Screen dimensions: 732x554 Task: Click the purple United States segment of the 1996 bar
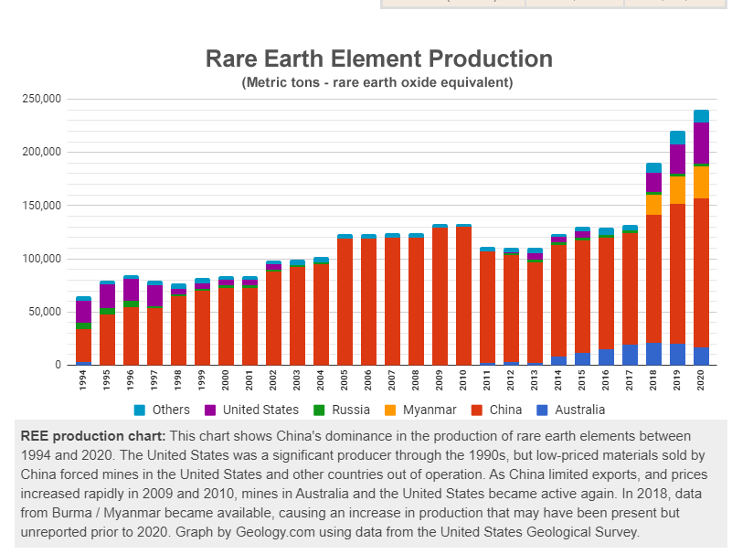click(x=131, y=290)
